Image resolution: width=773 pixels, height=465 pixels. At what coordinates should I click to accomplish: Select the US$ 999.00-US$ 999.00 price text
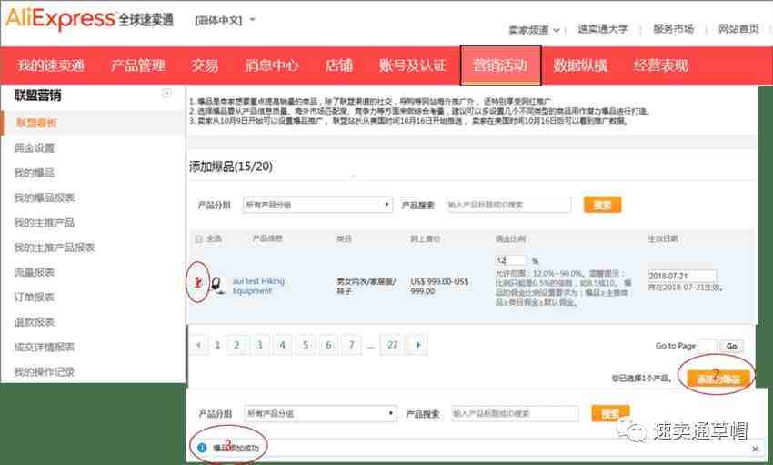[x=439, y=286]
